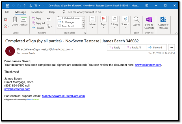The image size is (182, 124).
Task: Switch to the Developer tab
Action: [37, 12]
